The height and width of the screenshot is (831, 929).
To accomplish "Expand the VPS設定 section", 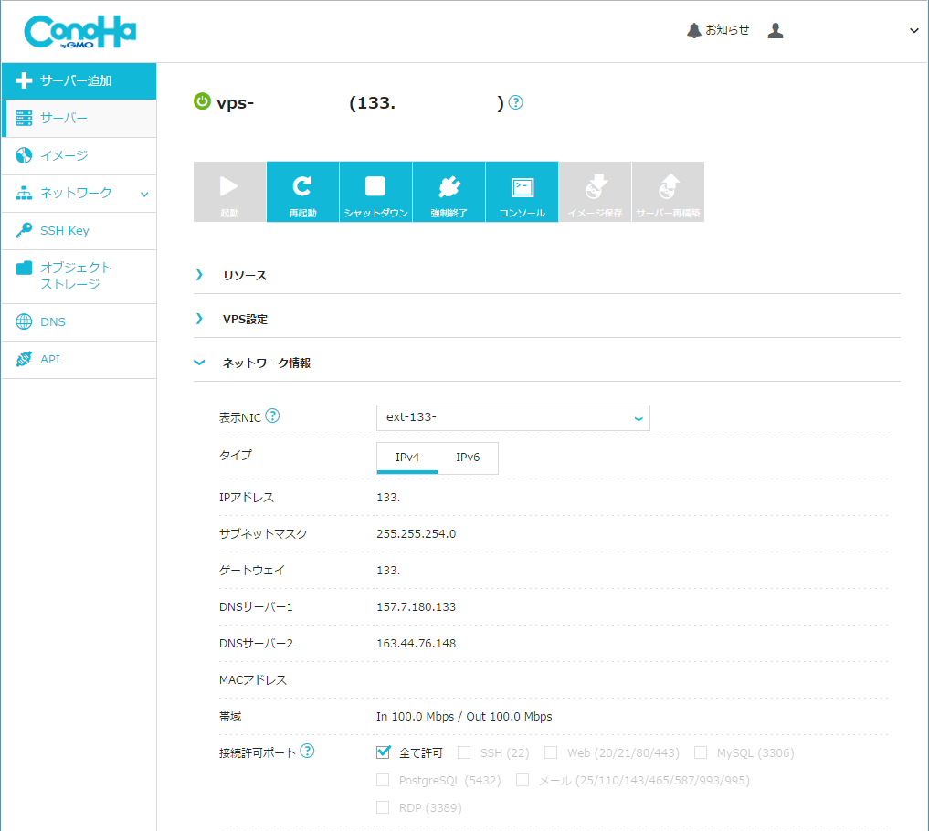I will (x=245, y=320).
